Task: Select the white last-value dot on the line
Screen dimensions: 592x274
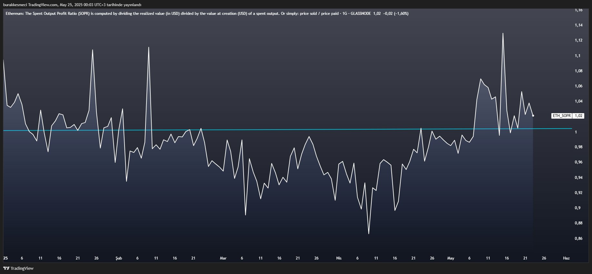Action: tap(533, 115)
